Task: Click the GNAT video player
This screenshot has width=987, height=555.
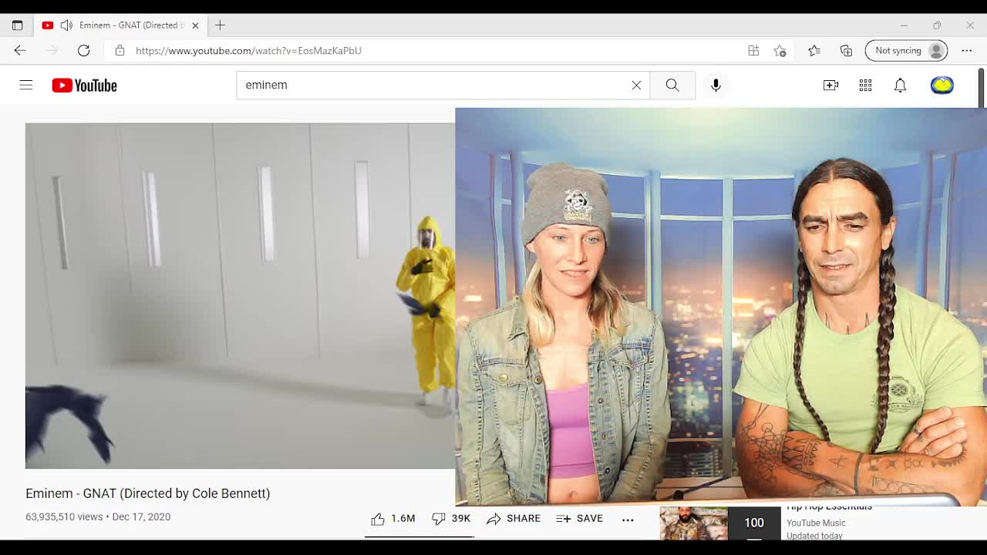Action: coord(240,295)
